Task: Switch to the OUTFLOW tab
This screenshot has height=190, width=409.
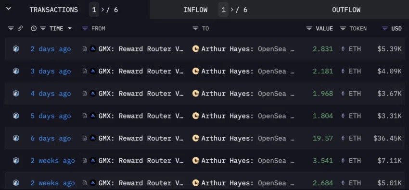Action: 346,10
